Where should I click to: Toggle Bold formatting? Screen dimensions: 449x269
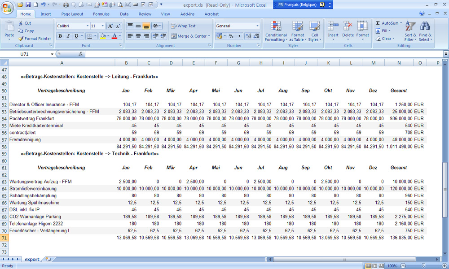pos(61,36)
